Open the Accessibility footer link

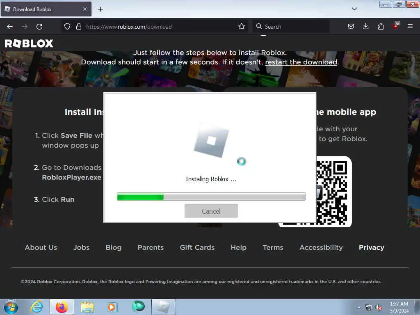tap(321, 247)
